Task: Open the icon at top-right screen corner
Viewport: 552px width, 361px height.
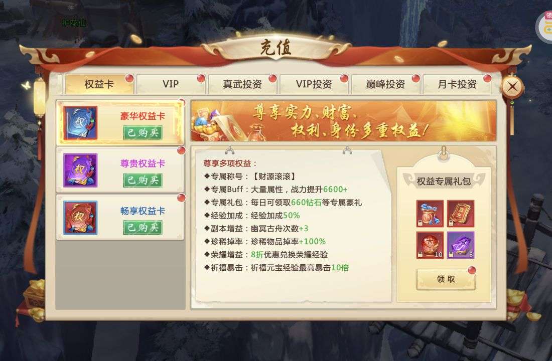Action: (544, 27)
